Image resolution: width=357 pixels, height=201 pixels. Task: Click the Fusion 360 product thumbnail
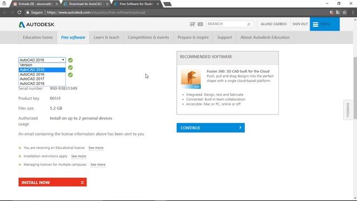pos(191,79)
